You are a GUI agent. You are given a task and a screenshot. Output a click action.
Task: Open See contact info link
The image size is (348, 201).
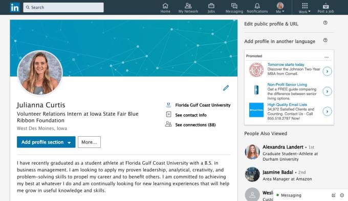[x=191, y=115]
